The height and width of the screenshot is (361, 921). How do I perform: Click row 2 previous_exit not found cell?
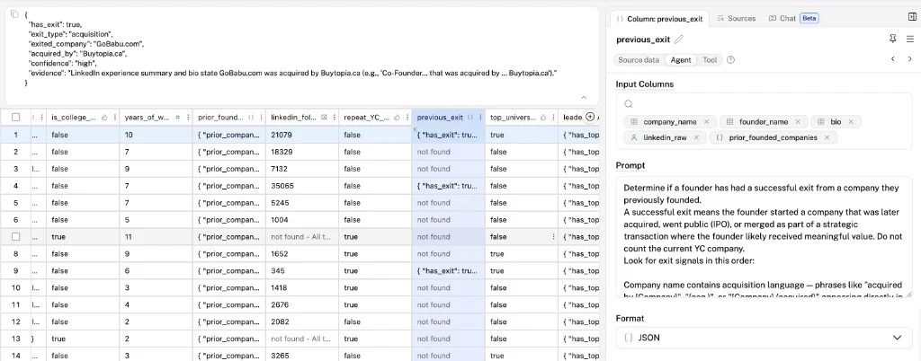point(448,152)
